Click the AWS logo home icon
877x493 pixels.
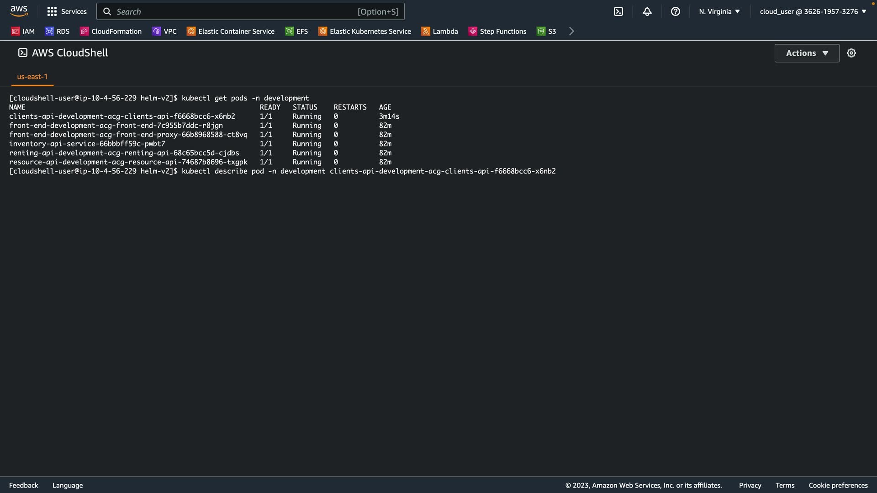click(19, 11)
